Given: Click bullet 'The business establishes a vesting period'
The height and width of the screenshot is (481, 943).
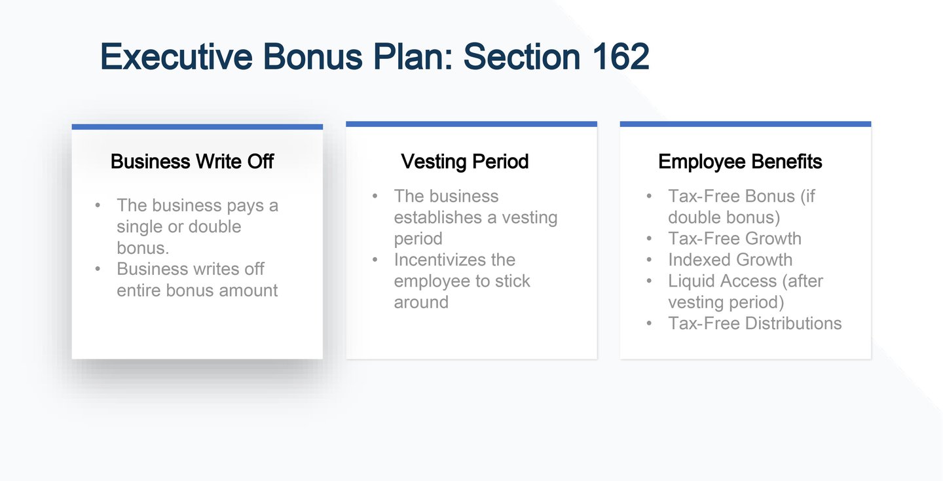Looking at the screenshot, I should click(475, 217).
